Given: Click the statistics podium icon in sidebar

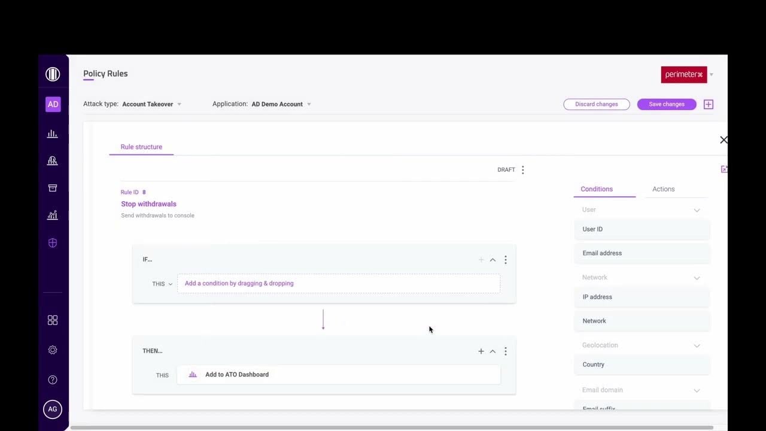Looking at the screenshot, I should pos(53,214).
